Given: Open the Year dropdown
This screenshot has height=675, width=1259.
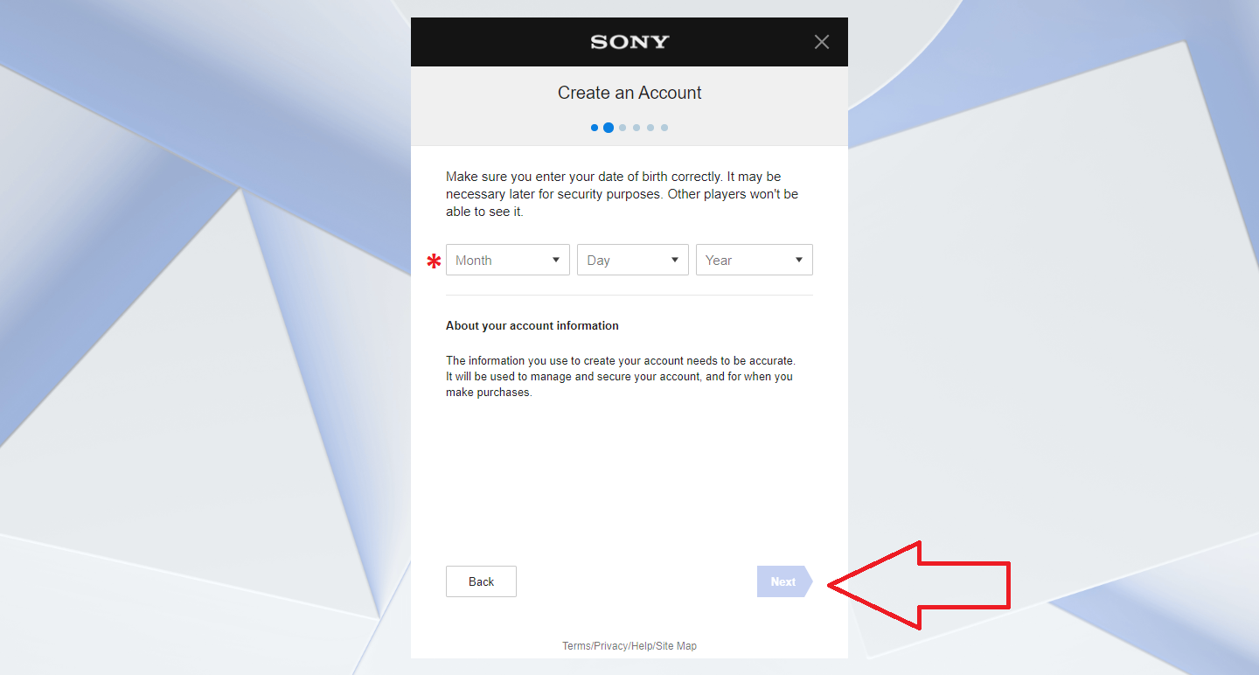Looking at the screenshot, I should (755, 260).
